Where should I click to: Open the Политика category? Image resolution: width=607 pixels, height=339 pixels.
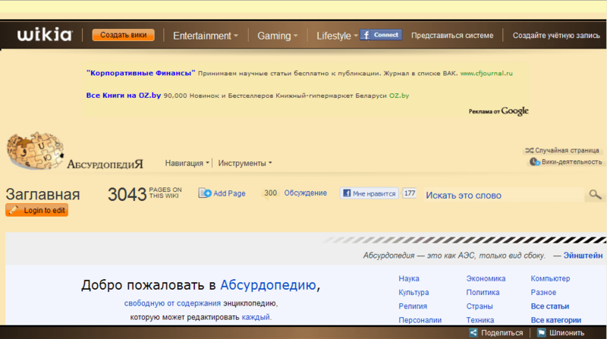(x=483, y=293)
